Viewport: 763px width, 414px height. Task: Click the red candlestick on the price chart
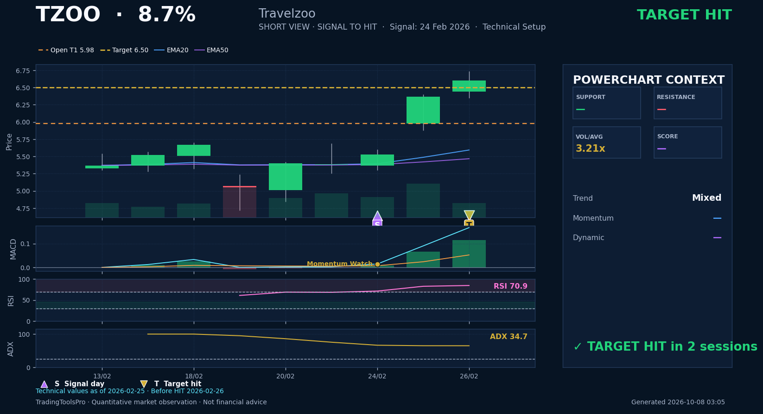(240, 186)
